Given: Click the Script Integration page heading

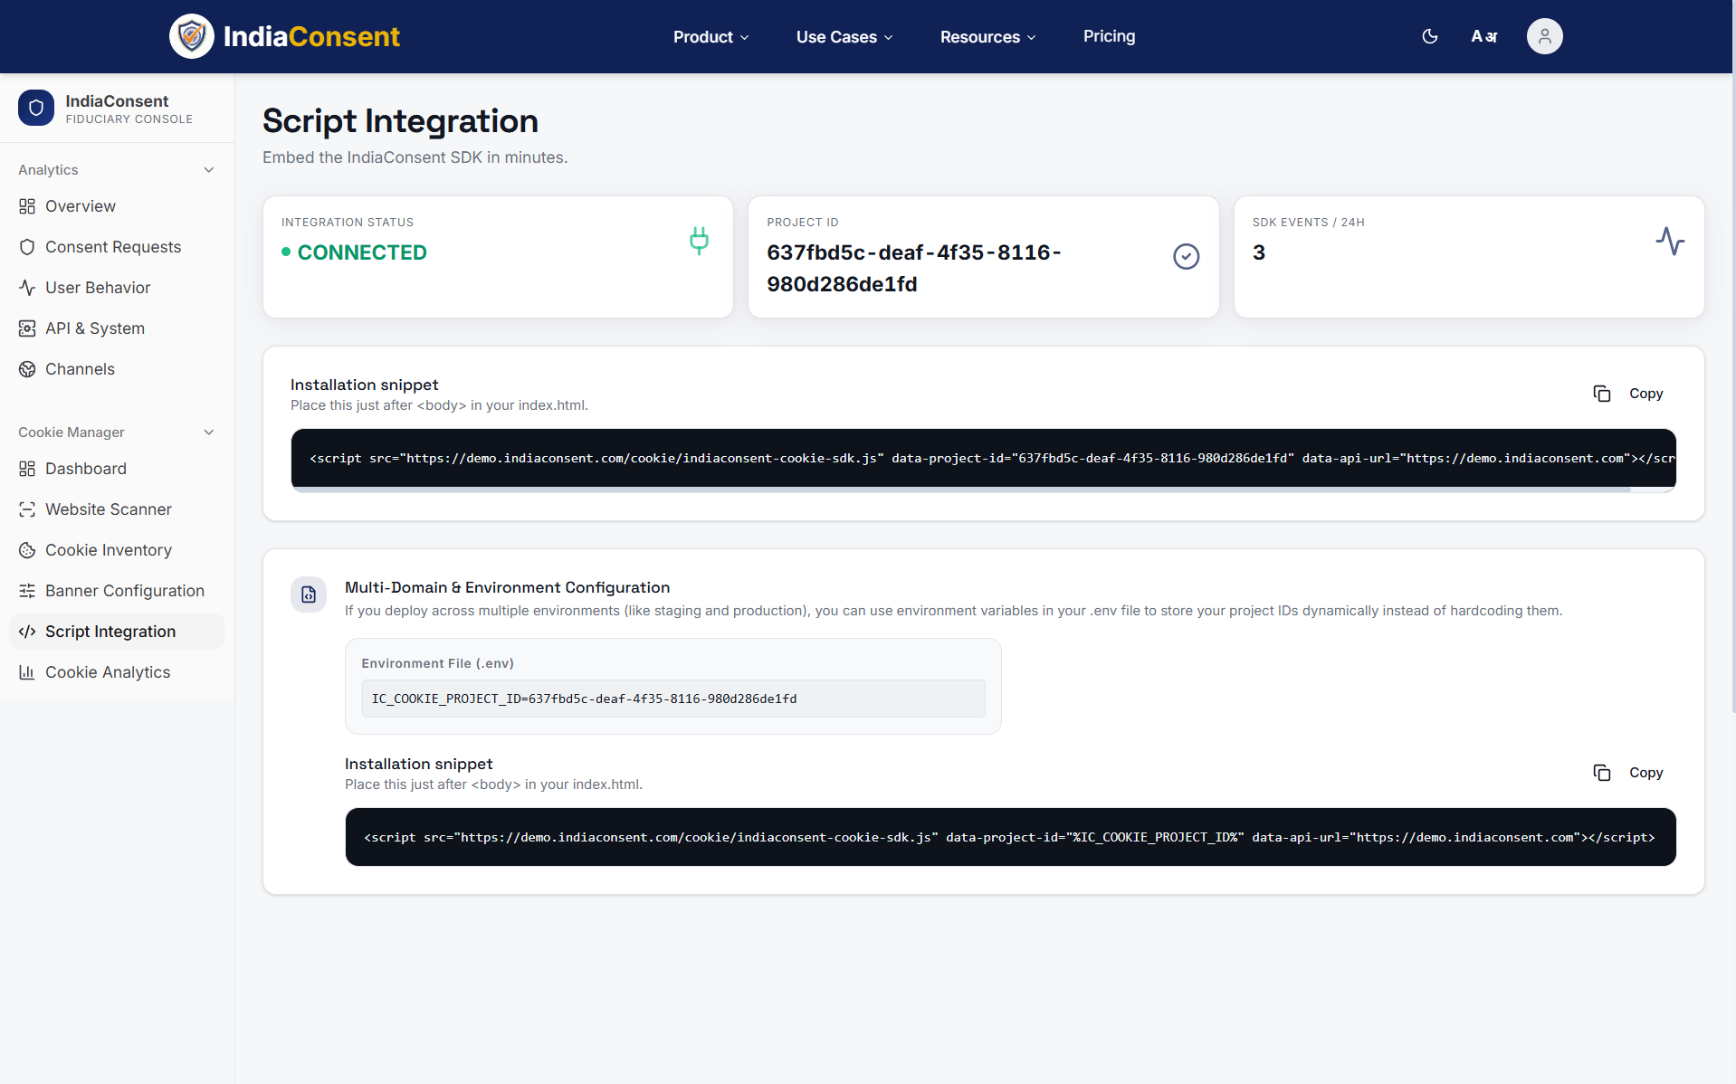Looking at the screenshot, I should click(400, 121).
